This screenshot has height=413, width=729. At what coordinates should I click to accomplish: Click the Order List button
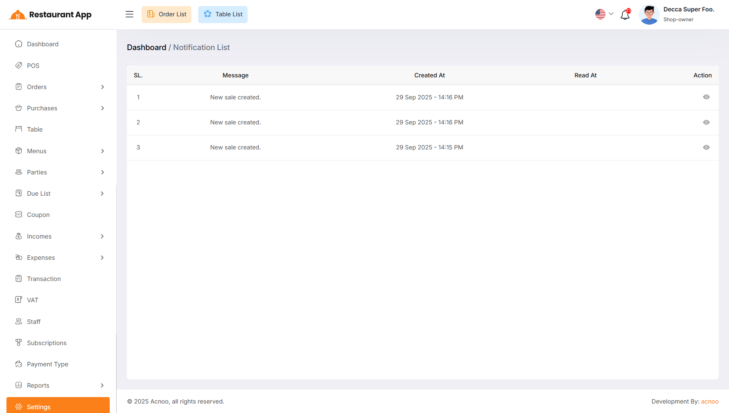166,14
